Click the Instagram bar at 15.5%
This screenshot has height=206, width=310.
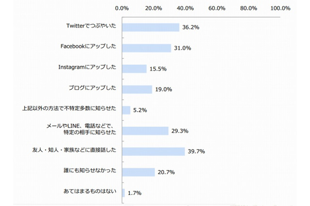point(134,69)
